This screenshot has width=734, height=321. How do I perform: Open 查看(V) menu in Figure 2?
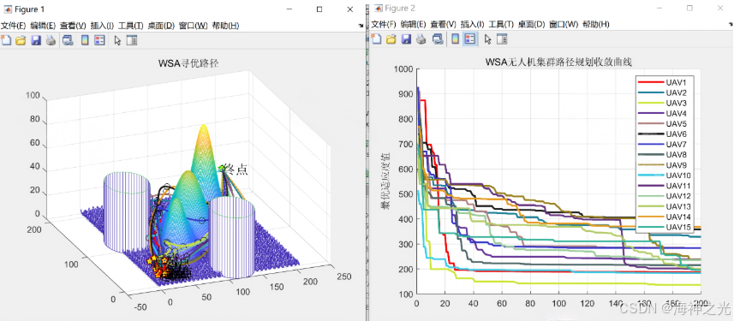pyautogui.click(x=444, y=24)
